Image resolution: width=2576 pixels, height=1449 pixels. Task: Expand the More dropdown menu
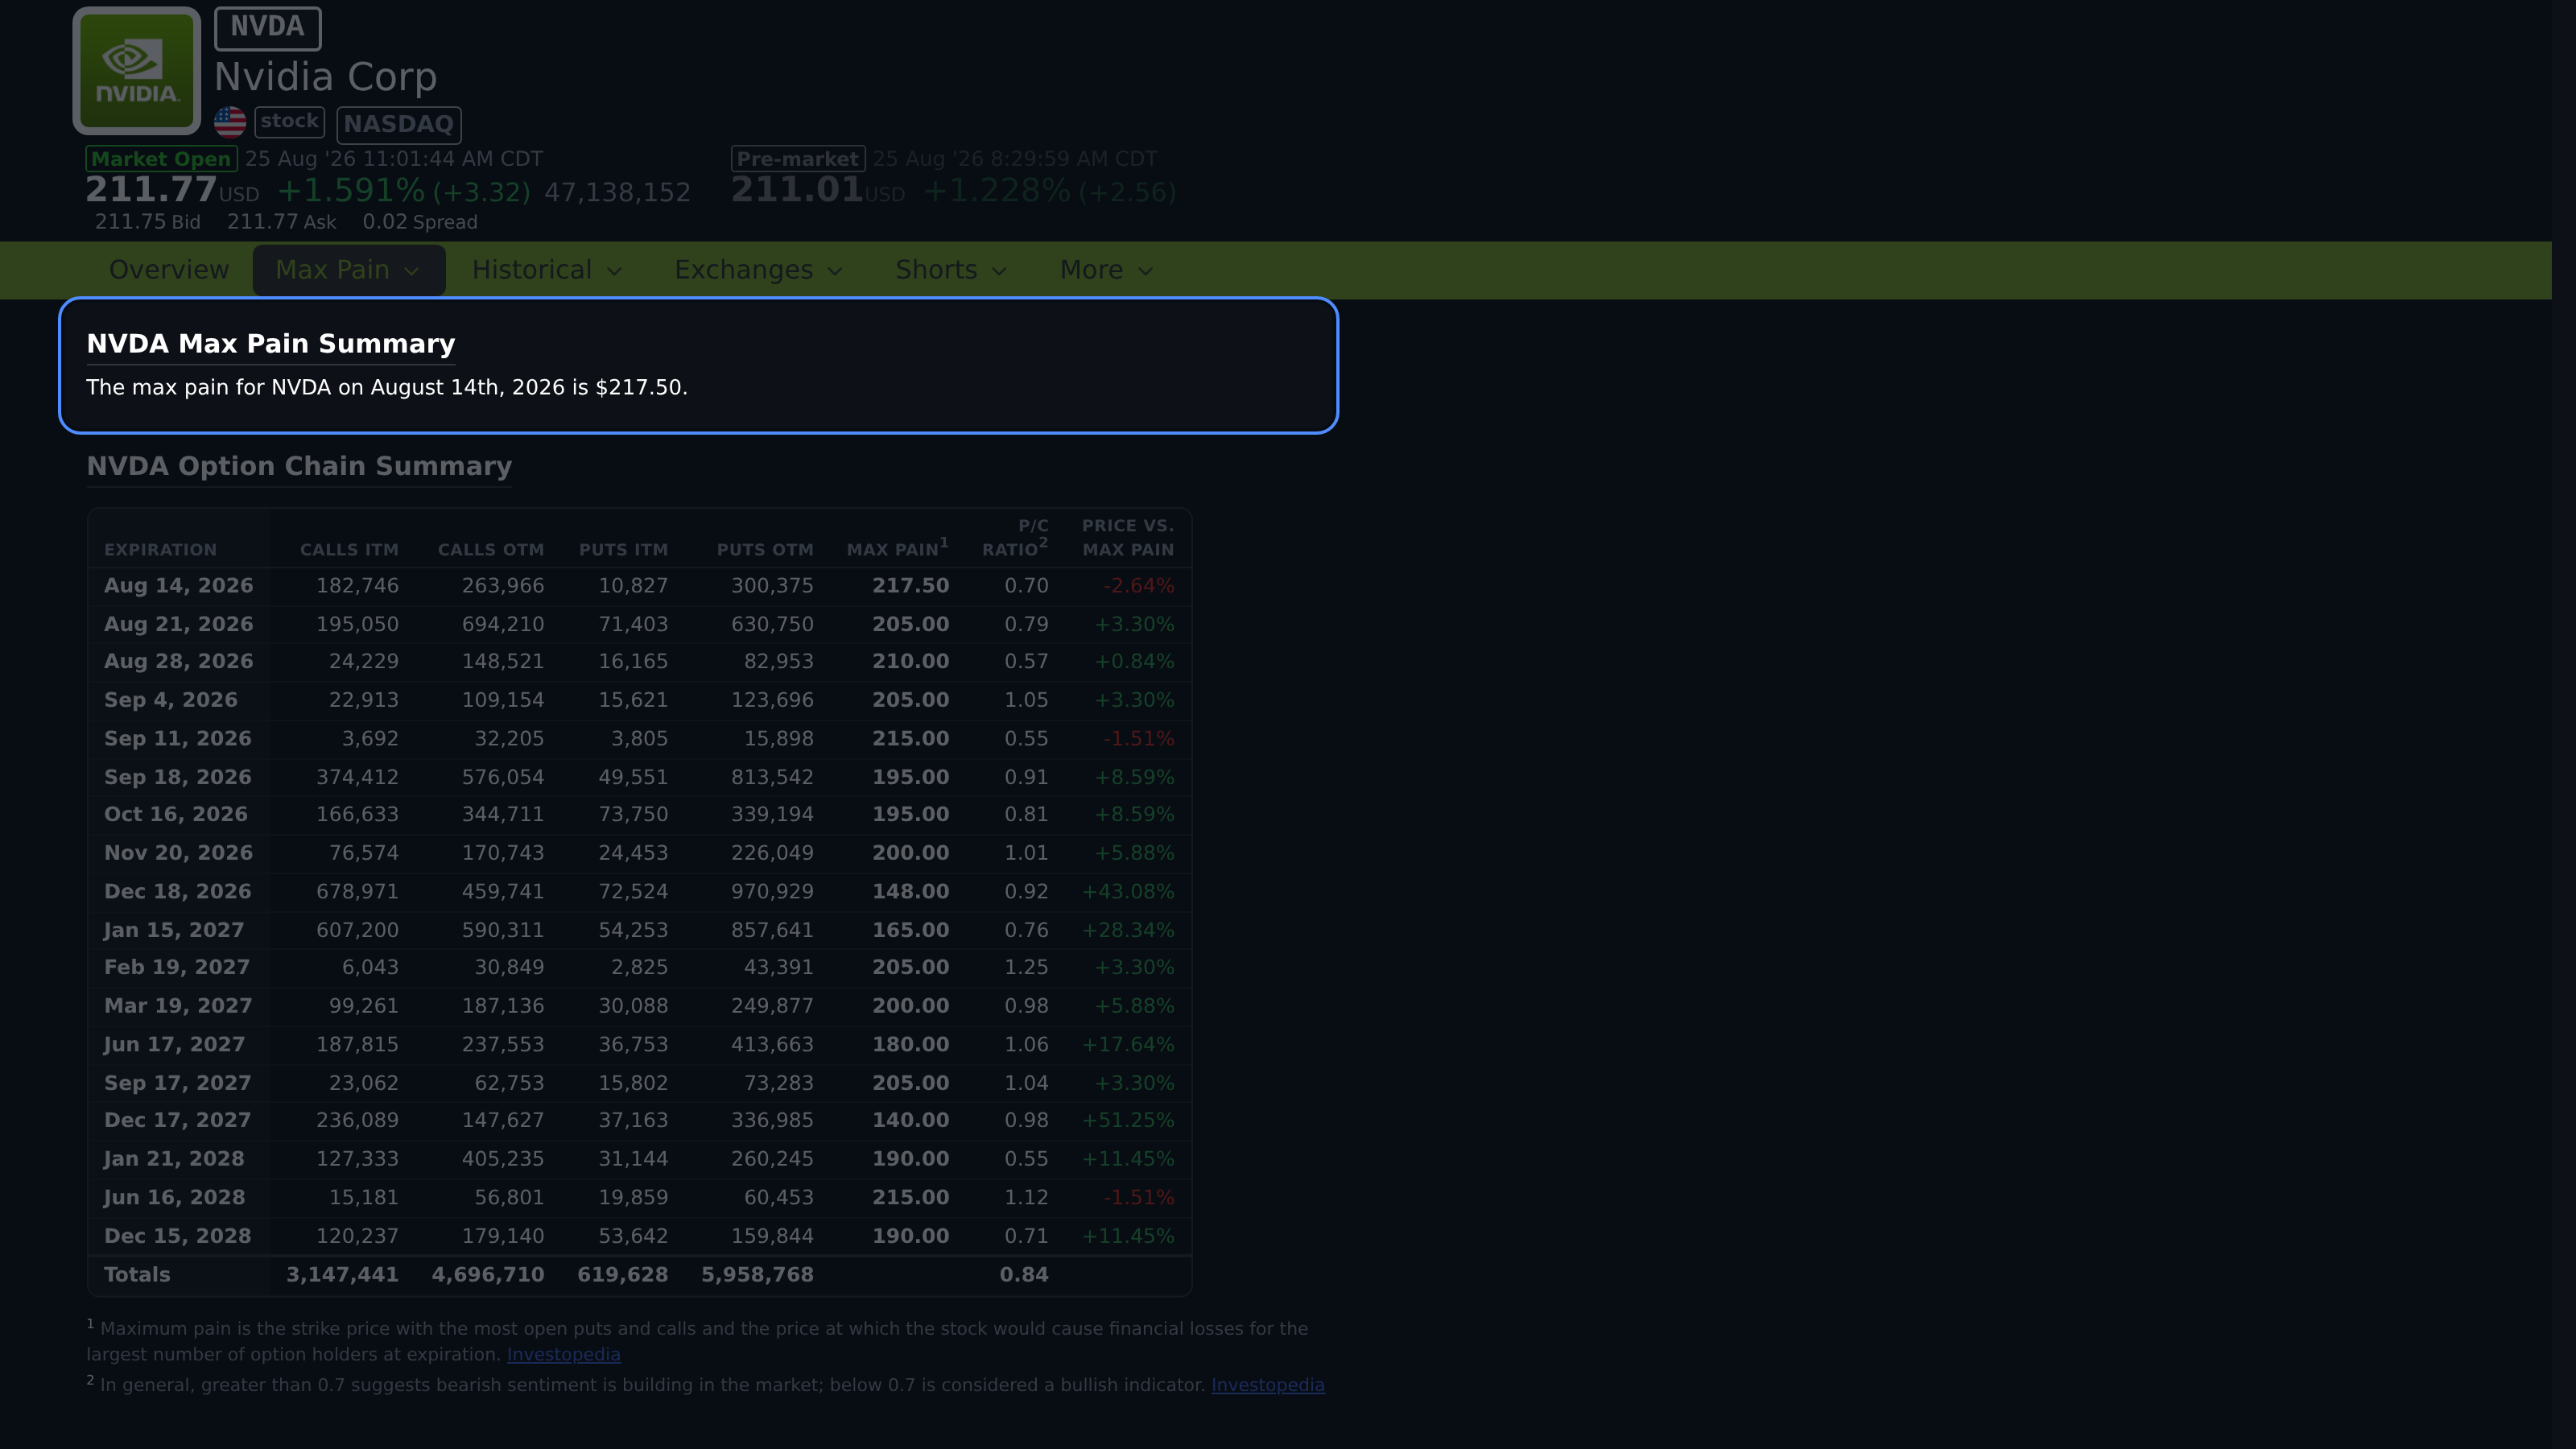(x=1107, y=270)
